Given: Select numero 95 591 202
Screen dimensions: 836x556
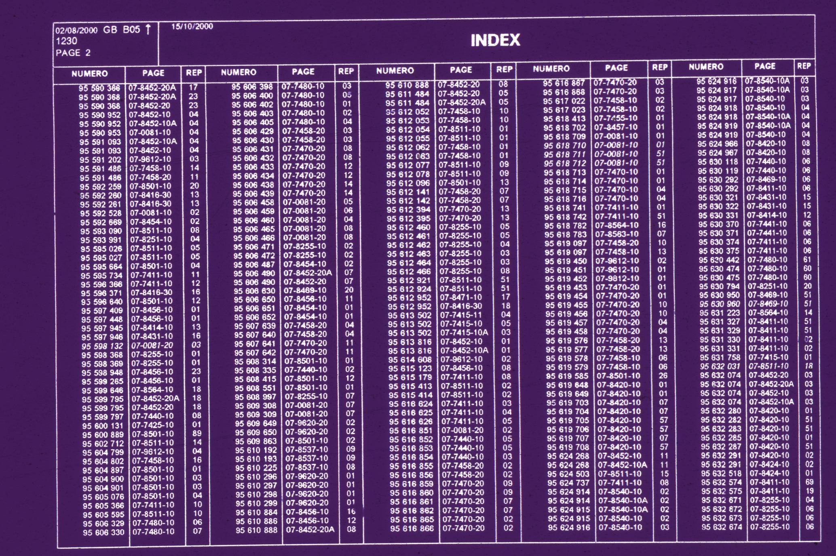Looking at the screenshot, I should (x=100, y=160).
